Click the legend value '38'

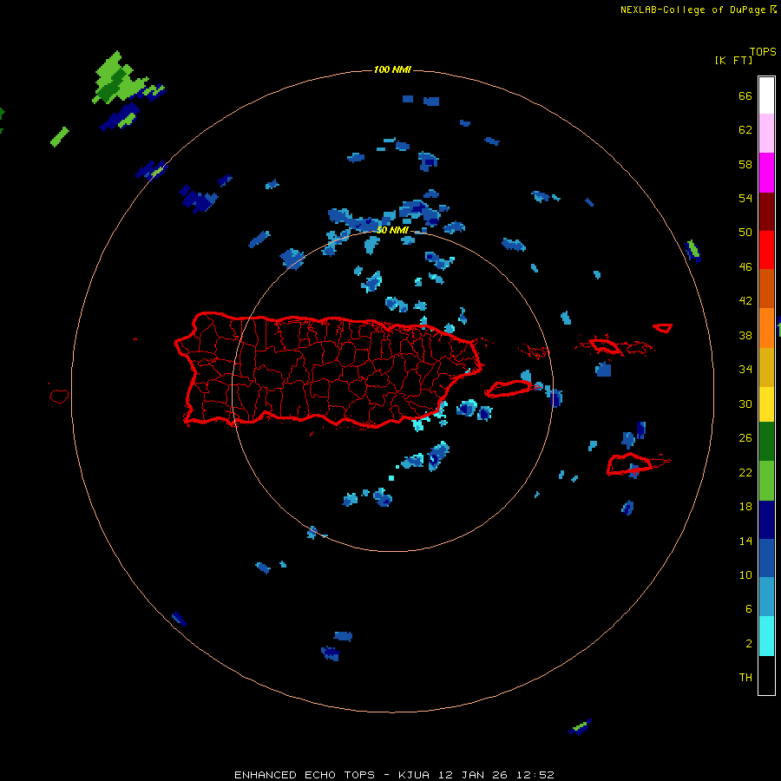[x=745, y=336]
